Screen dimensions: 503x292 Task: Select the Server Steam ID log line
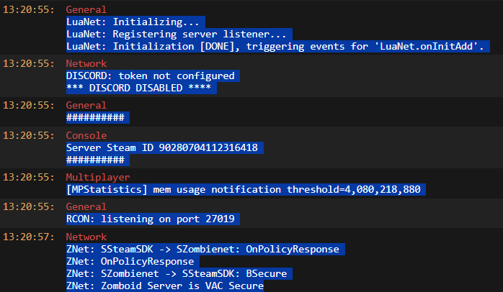164,147
